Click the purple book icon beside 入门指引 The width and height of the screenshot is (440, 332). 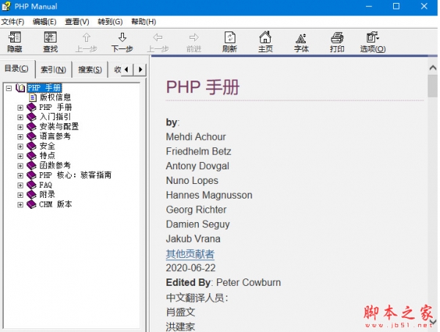pyautogui.click(x=32, y=117)
